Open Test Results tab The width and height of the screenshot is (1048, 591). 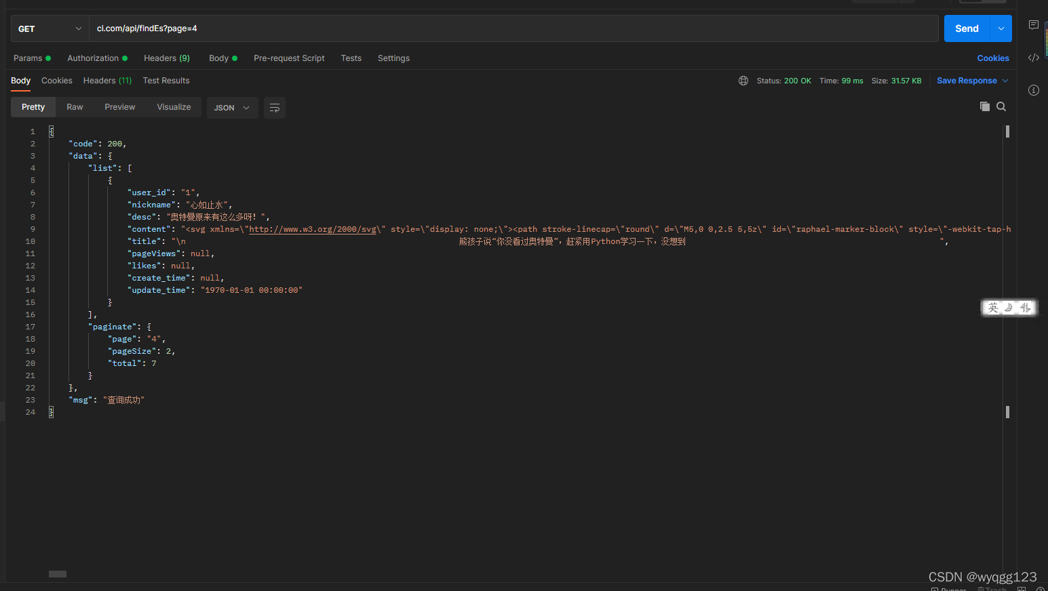click(166, 81)
